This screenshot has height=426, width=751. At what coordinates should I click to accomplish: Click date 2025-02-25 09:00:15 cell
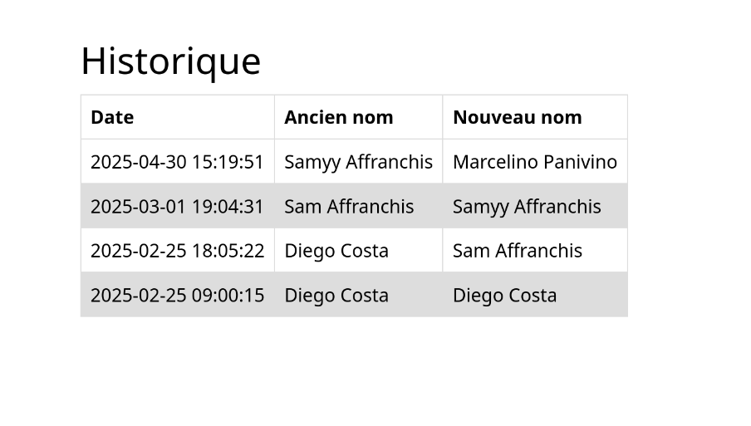point(178,295)
